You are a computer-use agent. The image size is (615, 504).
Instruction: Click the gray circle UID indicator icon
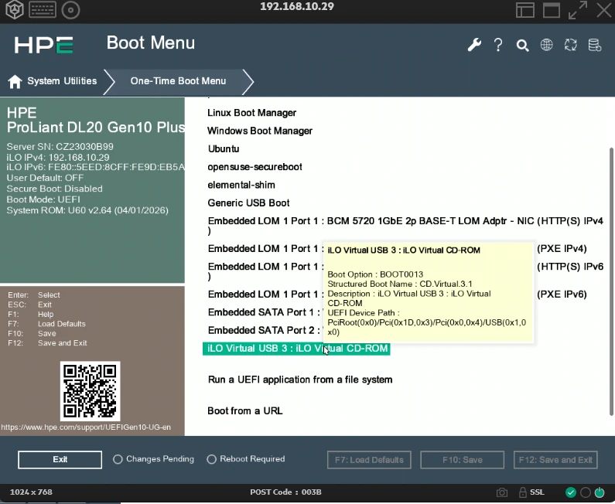pos(585,492)
